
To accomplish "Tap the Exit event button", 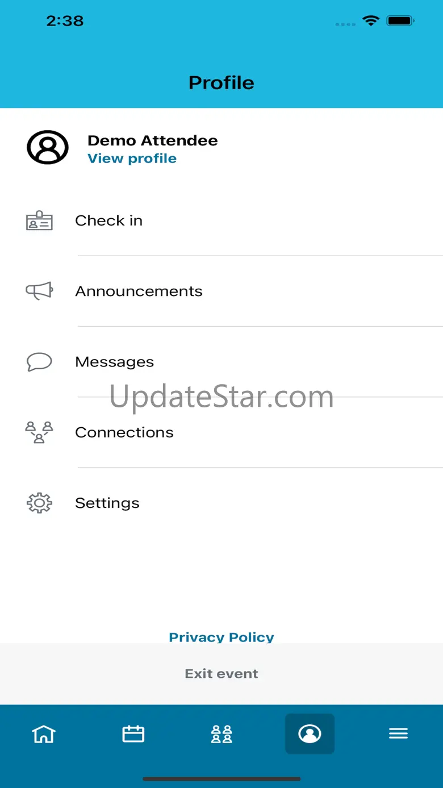I will pos(221,674).
